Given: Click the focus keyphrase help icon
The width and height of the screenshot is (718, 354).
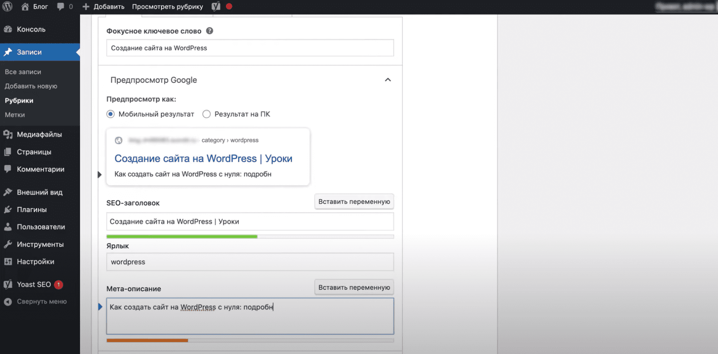Looking at the screenshot, I should [x=210, y=31].
